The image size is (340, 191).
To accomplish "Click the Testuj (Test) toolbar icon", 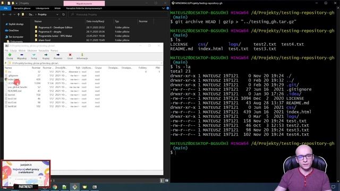I will [x=34, y=55].
